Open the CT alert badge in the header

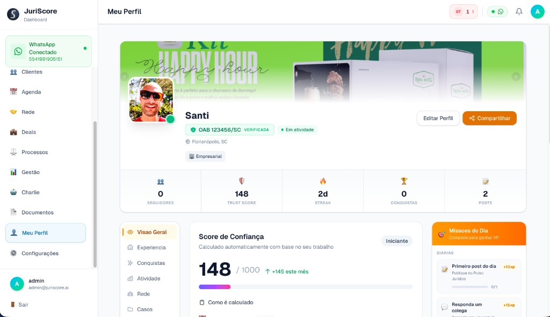point(463,11)
